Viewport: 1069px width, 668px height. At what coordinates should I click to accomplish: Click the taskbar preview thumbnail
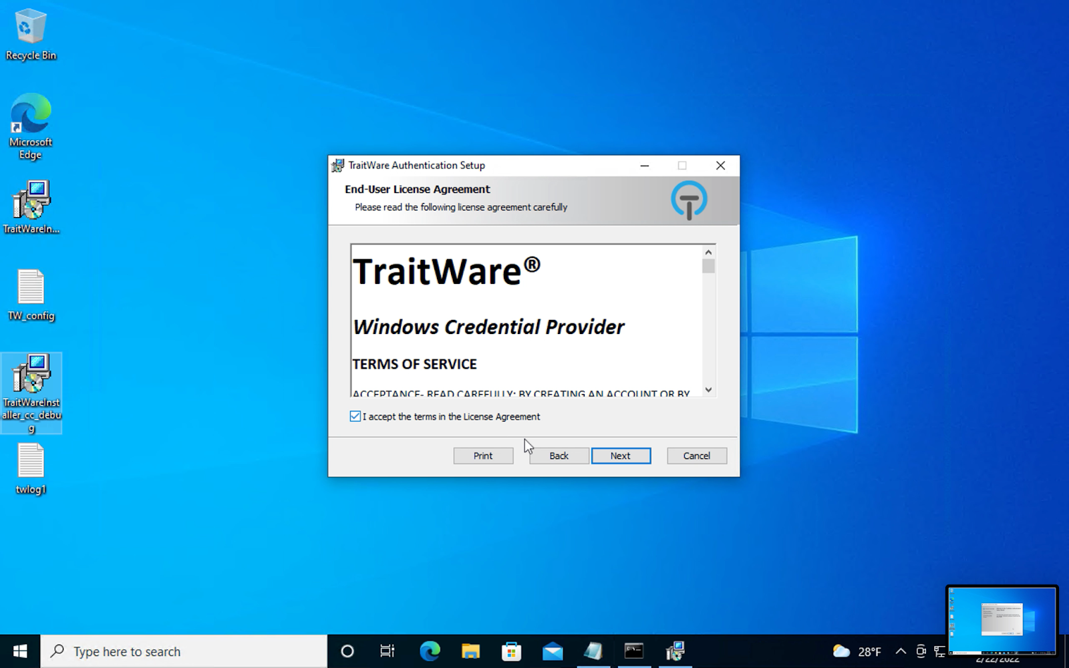(x=1002, y=619)
